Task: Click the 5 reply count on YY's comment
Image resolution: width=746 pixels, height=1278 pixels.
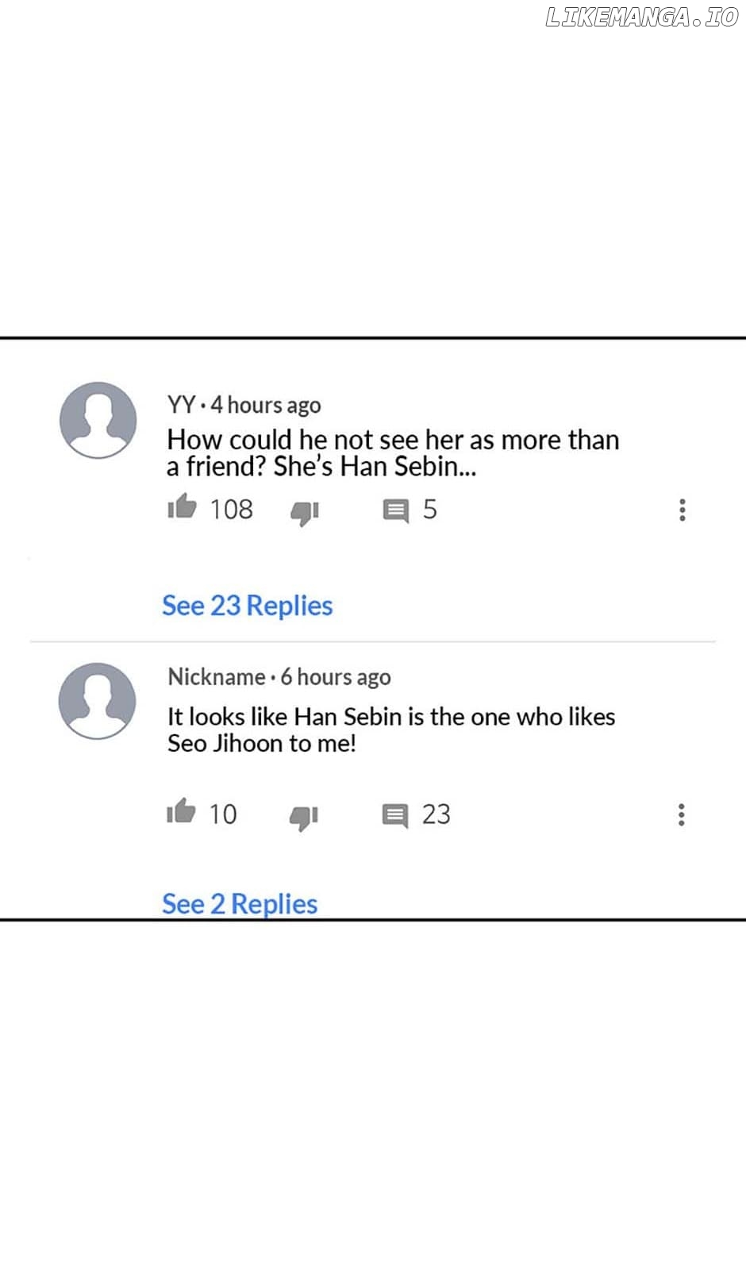Action: tap(429, 510)
